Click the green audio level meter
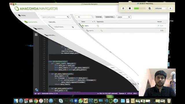 (x=140, y=8)
